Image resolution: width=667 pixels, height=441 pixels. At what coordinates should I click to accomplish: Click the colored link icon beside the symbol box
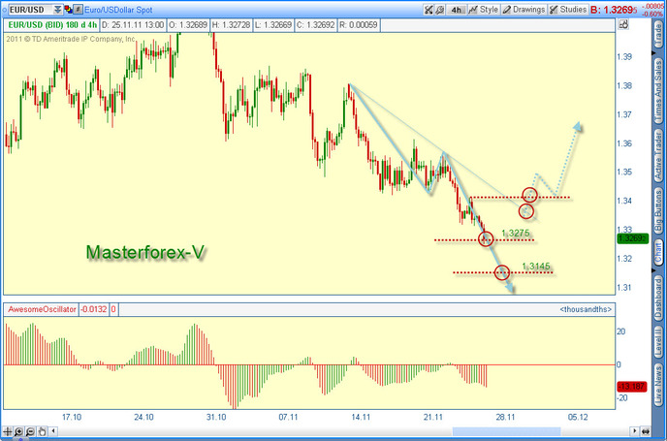(66, 9)
